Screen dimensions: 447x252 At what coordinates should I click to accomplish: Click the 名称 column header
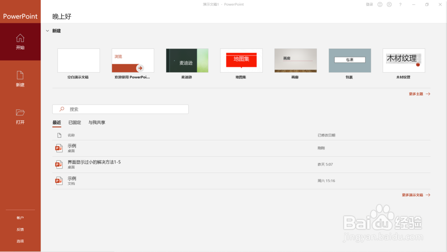point(71,135)
